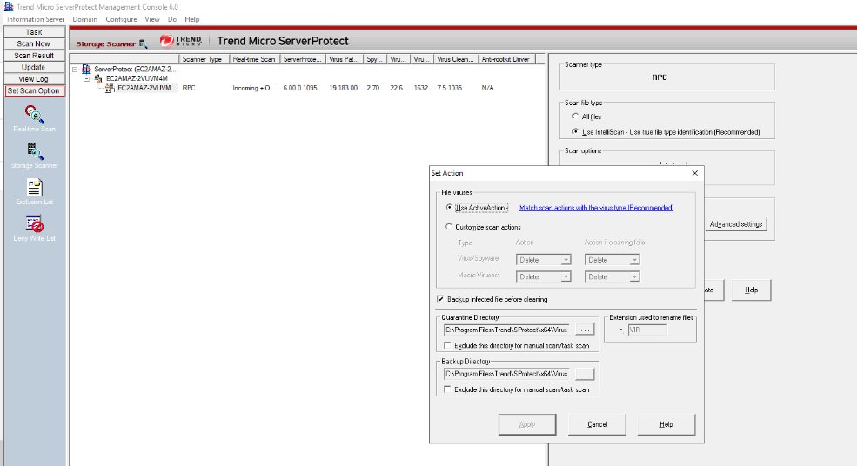This screenshot has width=857, height=466.
Task: Check Exclude directory under Quarantine Directory
Action: (447, 345)
